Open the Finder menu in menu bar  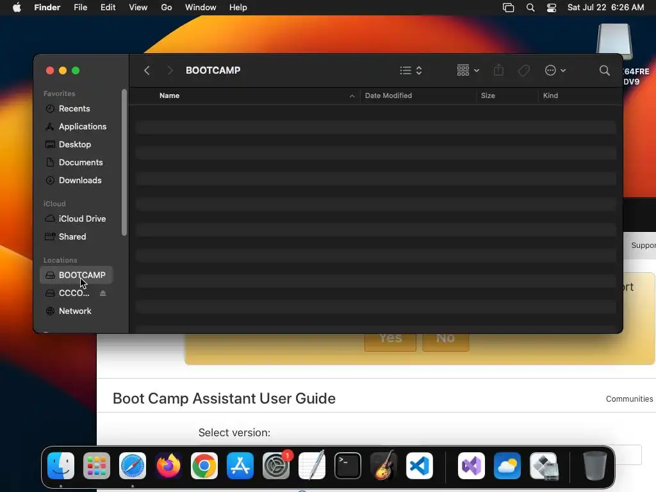click(x=47, y=8)
